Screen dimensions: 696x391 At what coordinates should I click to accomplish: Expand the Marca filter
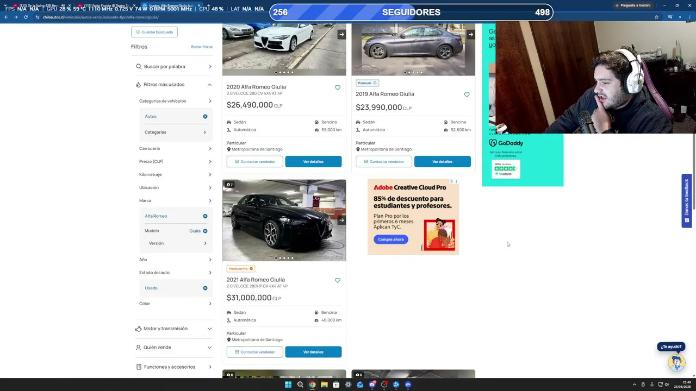pos(175,200)
